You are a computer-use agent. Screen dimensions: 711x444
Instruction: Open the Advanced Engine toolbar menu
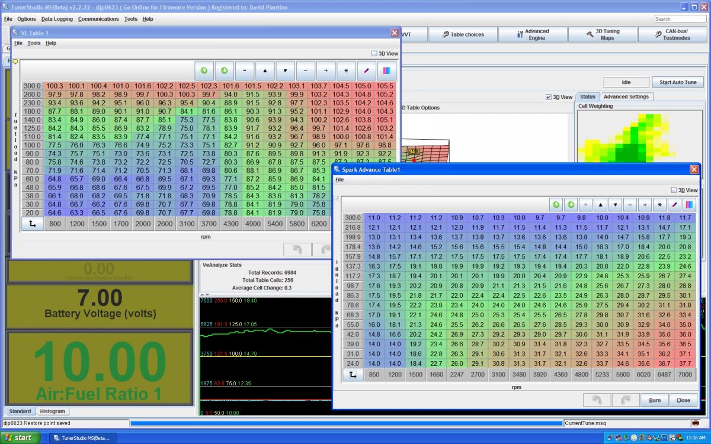point(533,34)
